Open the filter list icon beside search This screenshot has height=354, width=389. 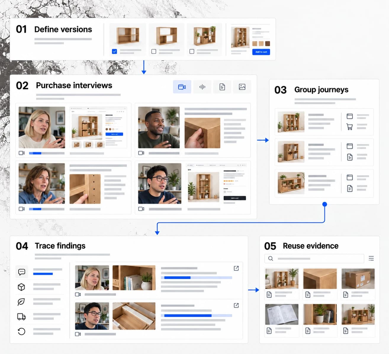(x=371, y=258)
